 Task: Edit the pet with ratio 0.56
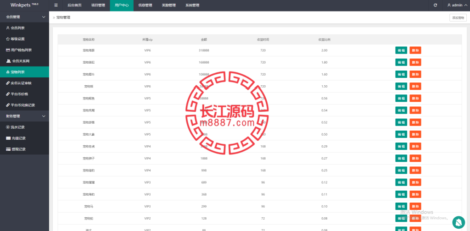[x=401, y=98]
